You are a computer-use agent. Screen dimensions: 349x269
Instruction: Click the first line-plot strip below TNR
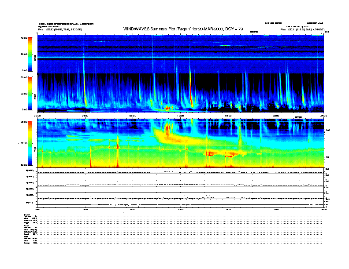tap(181, 171)
